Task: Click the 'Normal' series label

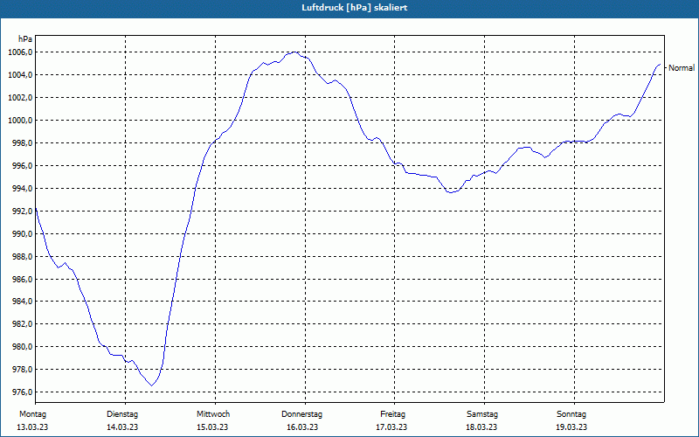Action: [682, 68]
